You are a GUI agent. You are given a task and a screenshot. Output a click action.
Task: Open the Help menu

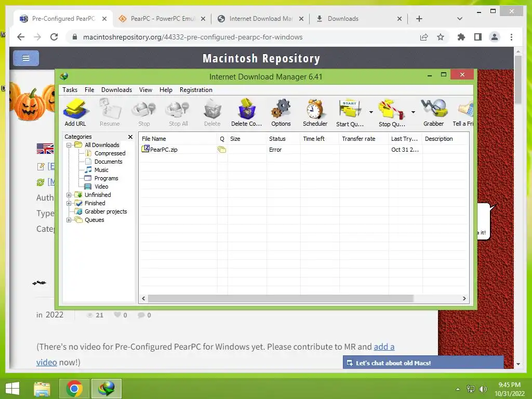pyautogui.click(x=166, y=90)
